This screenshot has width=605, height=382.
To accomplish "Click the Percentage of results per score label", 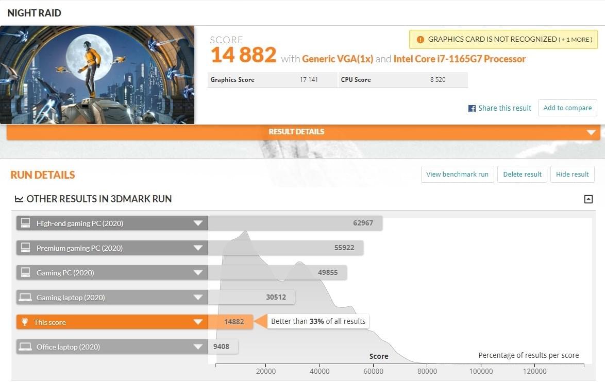I will click(x=529, y=355).
